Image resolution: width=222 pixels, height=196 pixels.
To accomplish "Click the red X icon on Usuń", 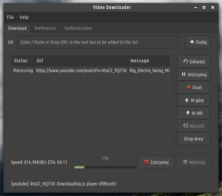I will (189, 87).
